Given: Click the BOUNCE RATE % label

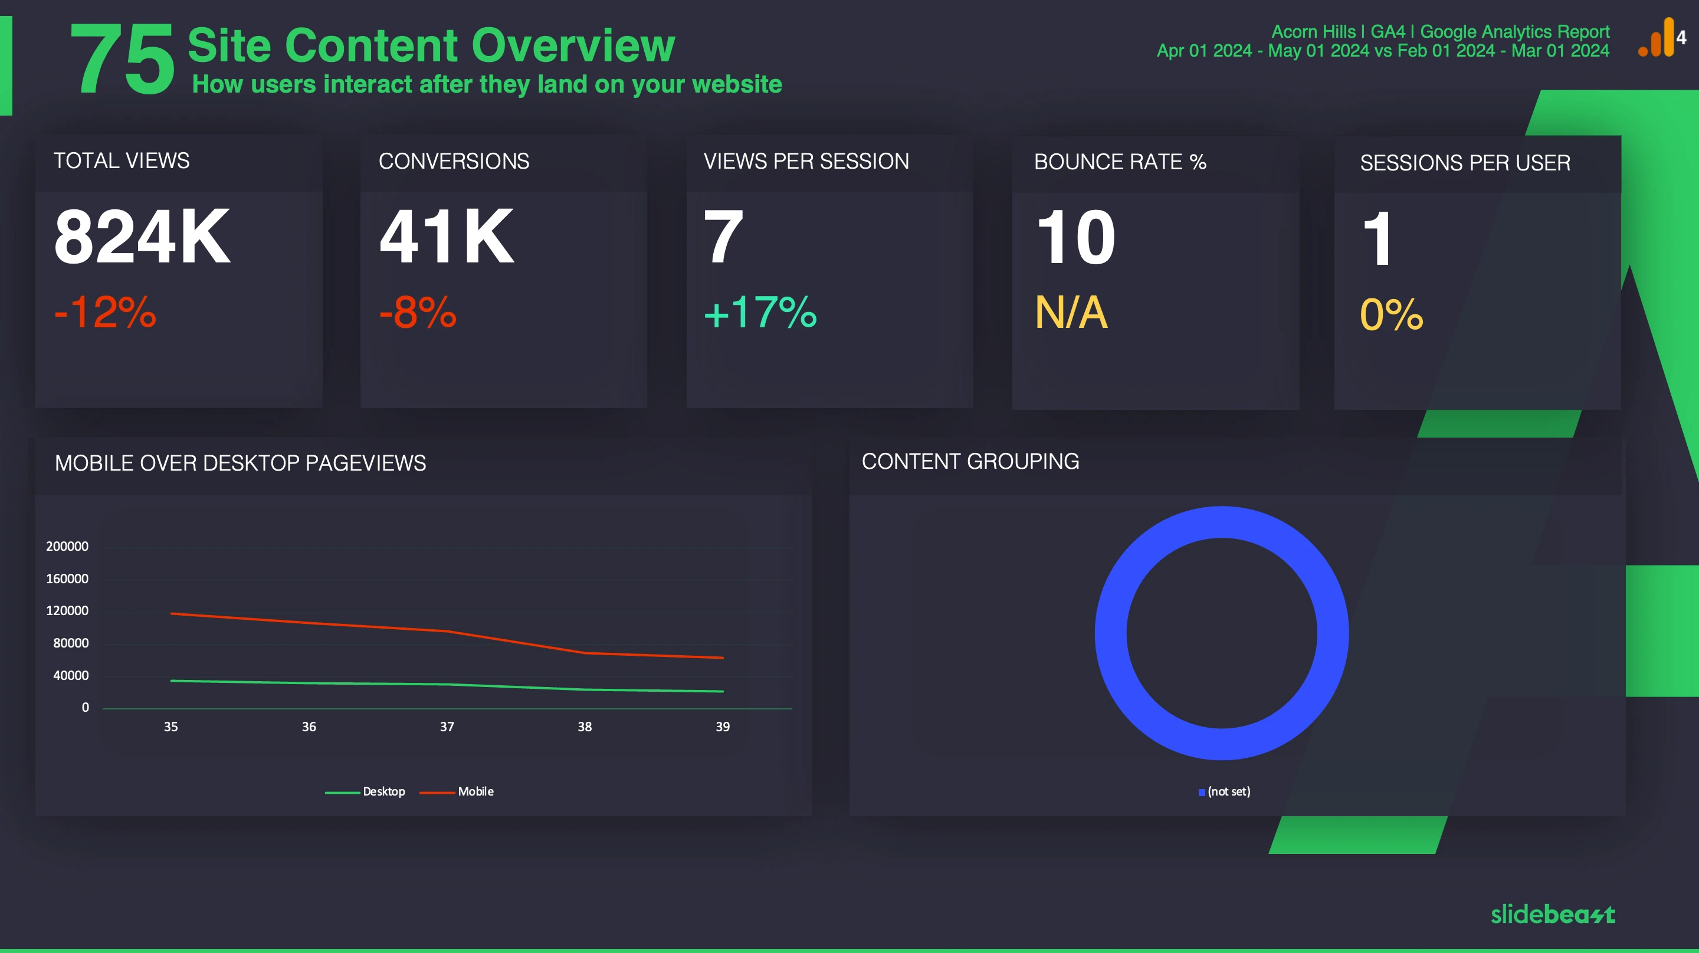Looking at the screenshot, I should (1120, 162).
